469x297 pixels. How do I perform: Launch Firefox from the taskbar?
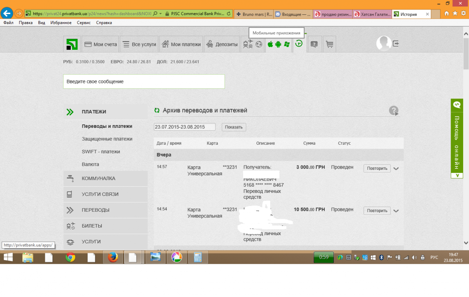pyautogui.click(x=113, y=257)
